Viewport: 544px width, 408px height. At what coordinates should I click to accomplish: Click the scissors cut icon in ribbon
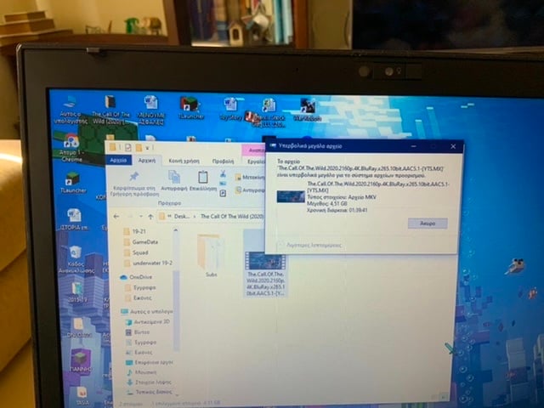coord(223,173)
